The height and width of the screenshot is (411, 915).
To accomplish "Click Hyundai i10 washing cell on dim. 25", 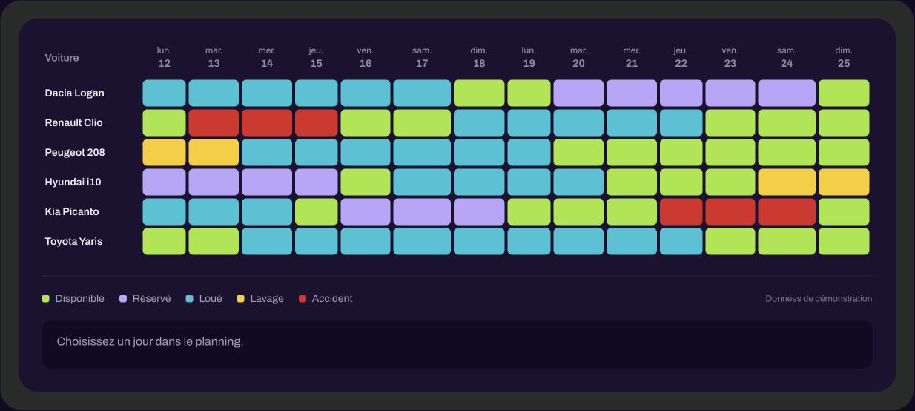I will pyautogui.click(x=844, y=183).
